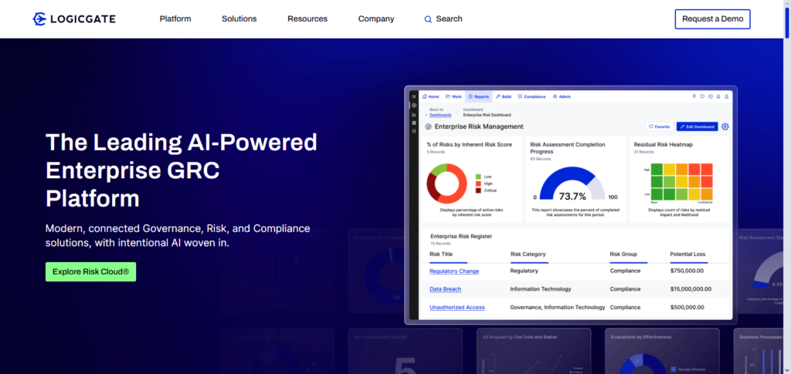Click the top-right red heatmap cell

pos(706,169)
